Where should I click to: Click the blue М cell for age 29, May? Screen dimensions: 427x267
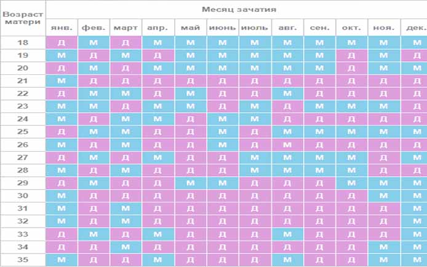tap(190, 183)
